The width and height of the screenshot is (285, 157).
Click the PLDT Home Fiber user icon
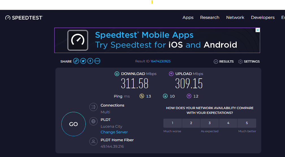tap(93, 141)
